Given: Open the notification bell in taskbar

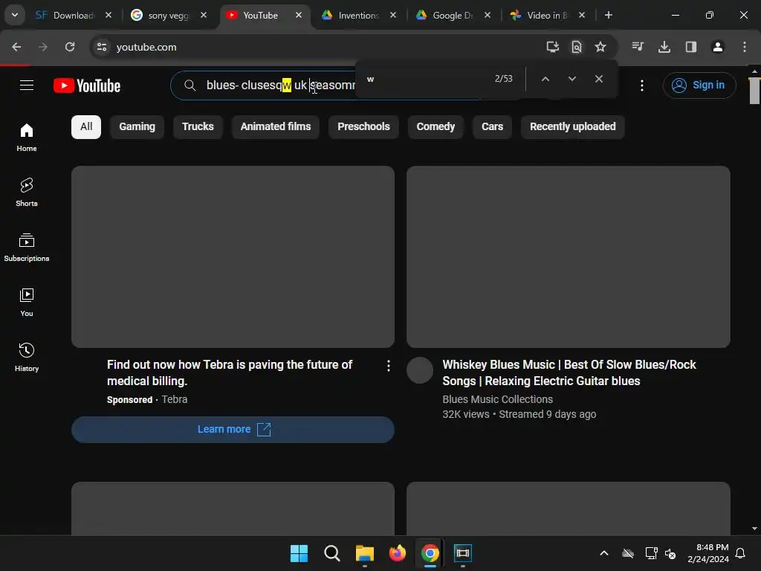Looking at the screenshot, I should 741,553.
